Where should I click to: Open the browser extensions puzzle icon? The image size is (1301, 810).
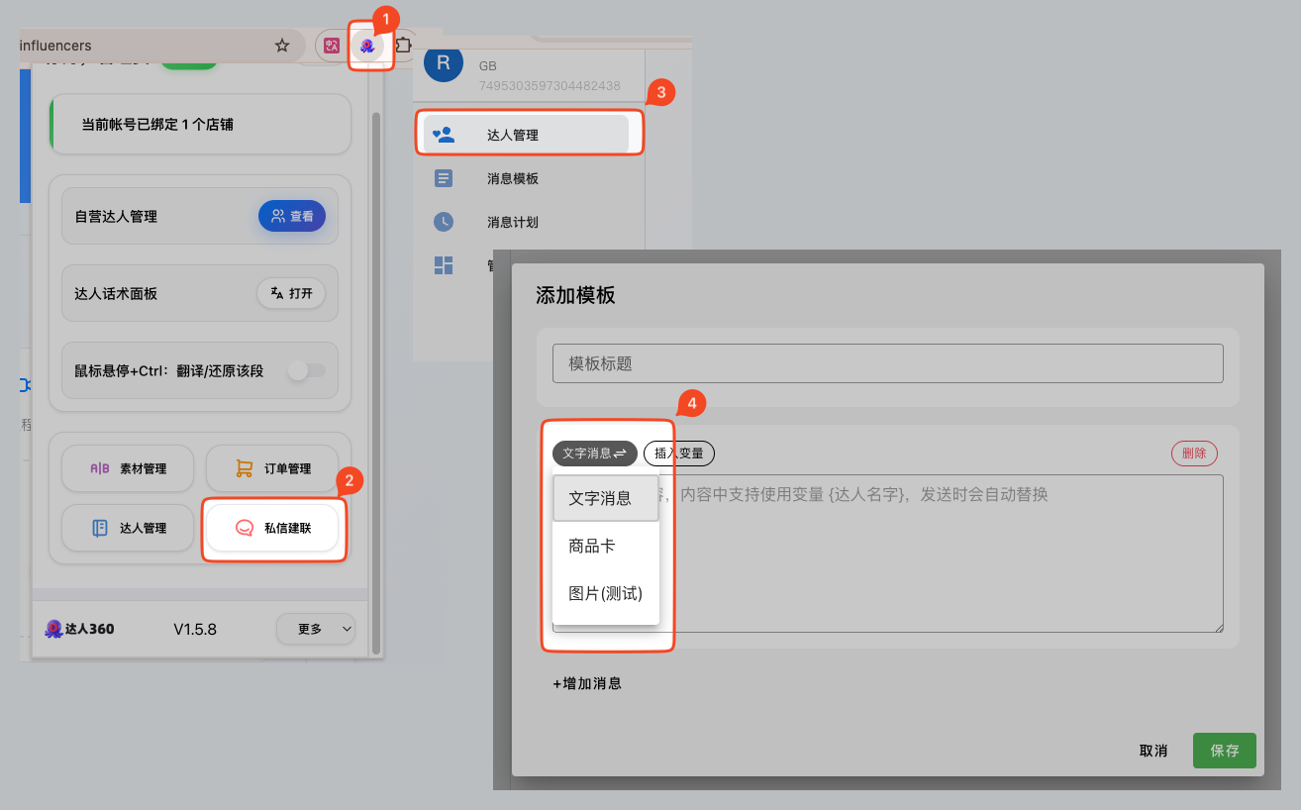tap(404, 46)
